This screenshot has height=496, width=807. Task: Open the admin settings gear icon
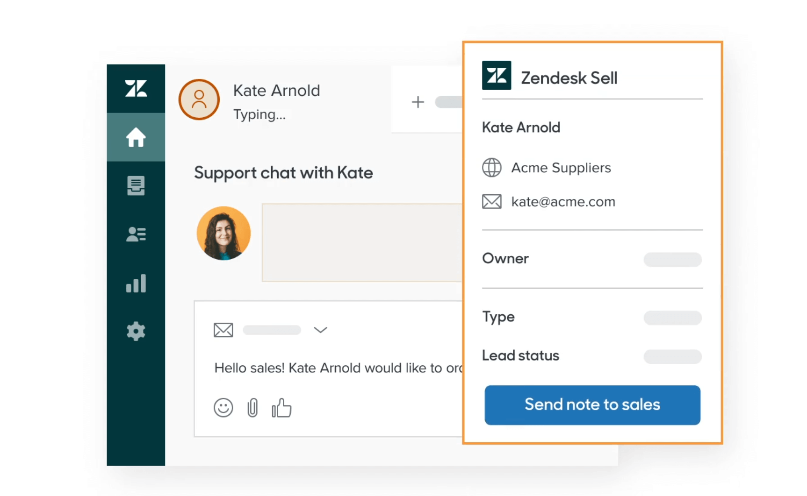coord(136,331)
